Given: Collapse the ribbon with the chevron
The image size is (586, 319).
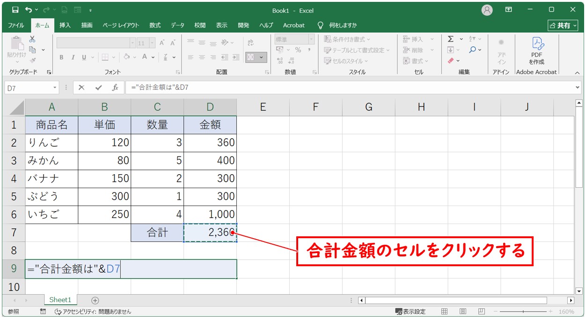Looking at the screenshot, I should [x=577, y=73].
